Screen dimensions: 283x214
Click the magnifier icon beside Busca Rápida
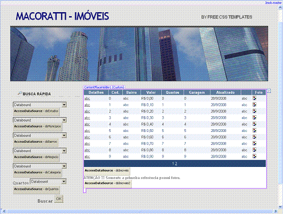tap(19, 94)
